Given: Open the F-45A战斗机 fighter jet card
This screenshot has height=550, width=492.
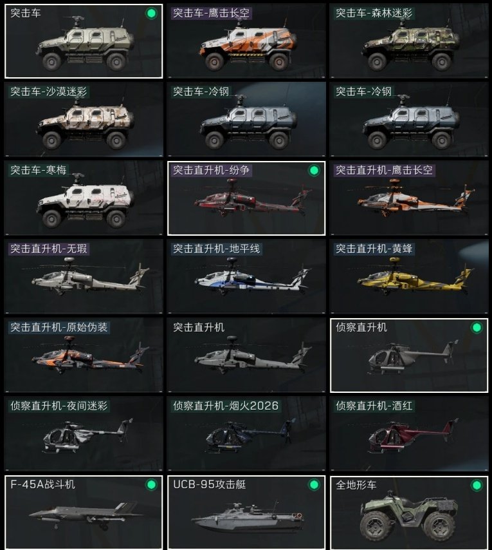Looking at the screenshot, I should tap(84, 513).
